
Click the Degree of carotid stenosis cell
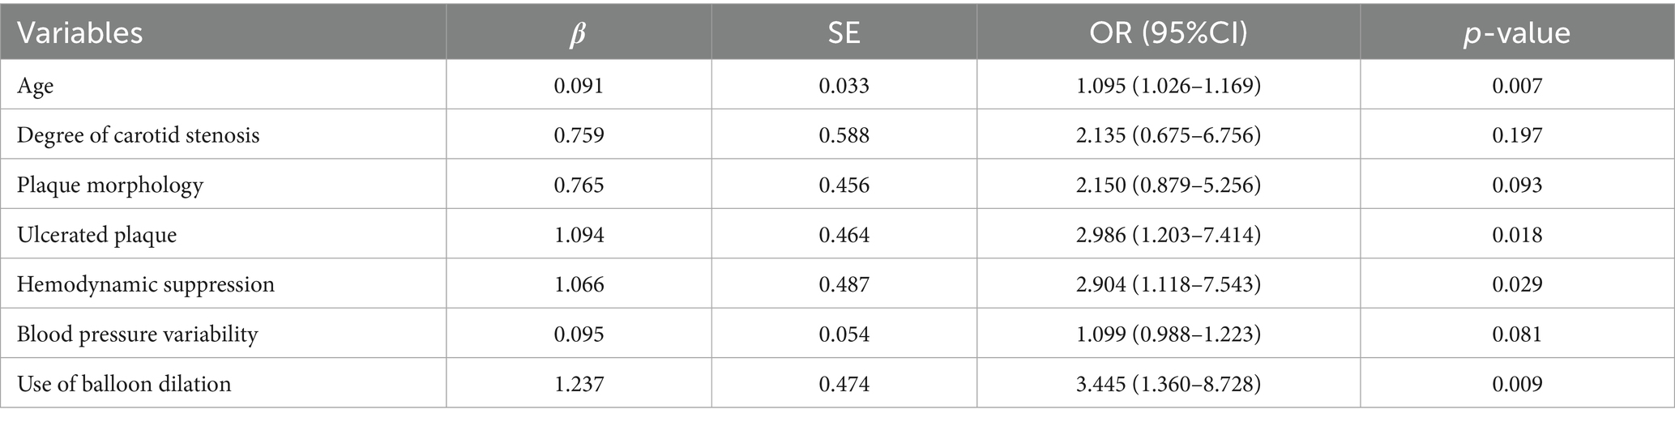click(x=139, y=134)
